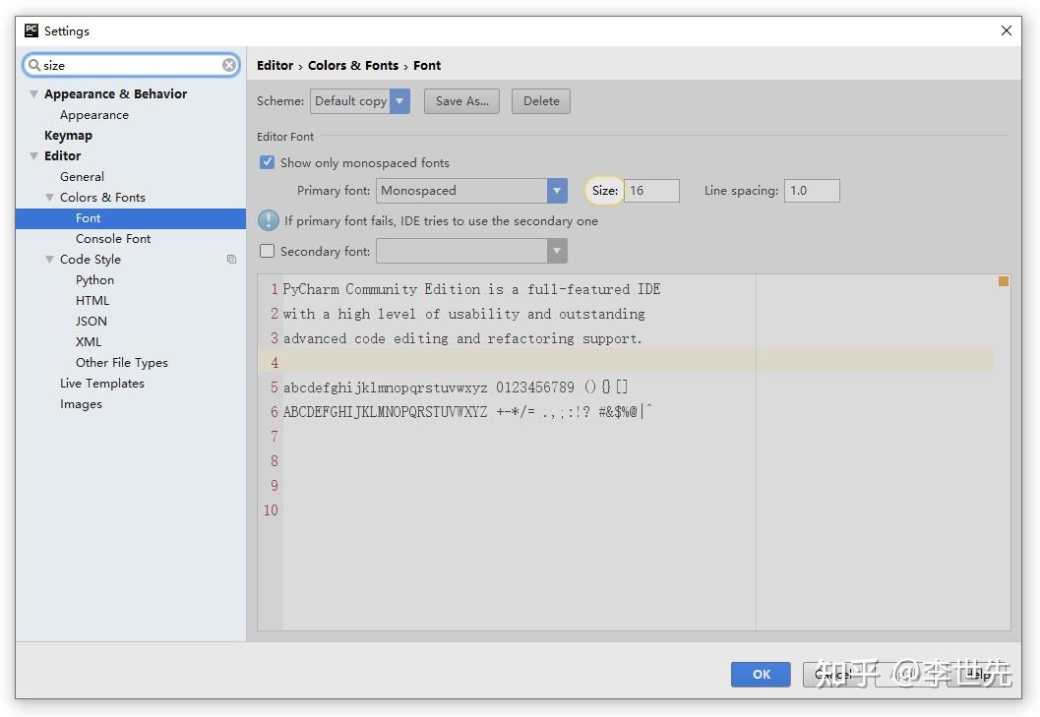Click the info icon beside secondary font hint
The width and height of the screenshot is (1040, 717).
point(268,220)
